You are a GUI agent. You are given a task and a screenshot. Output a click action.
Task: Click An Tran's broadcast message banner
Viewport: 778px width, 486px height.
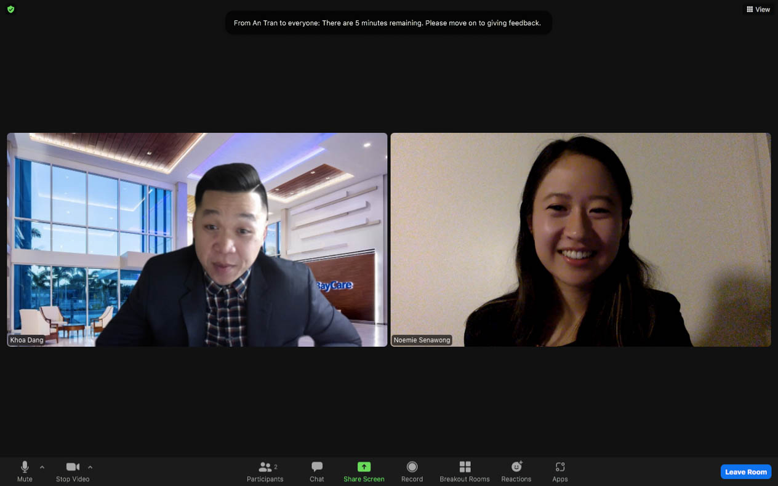tap(388, 23)
